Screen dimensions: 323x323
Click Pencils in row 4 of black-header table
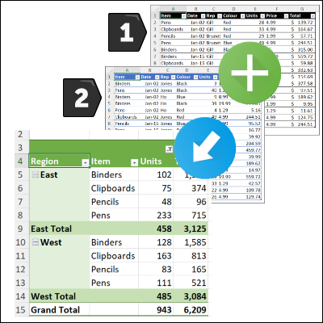[168, 36]
